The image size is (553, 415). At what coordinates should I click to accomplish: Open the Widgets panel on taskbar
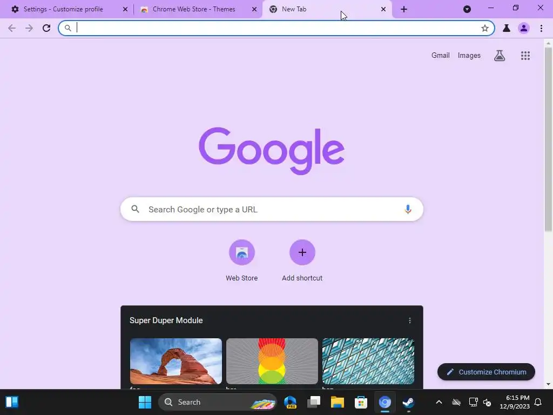coord(12,402)
